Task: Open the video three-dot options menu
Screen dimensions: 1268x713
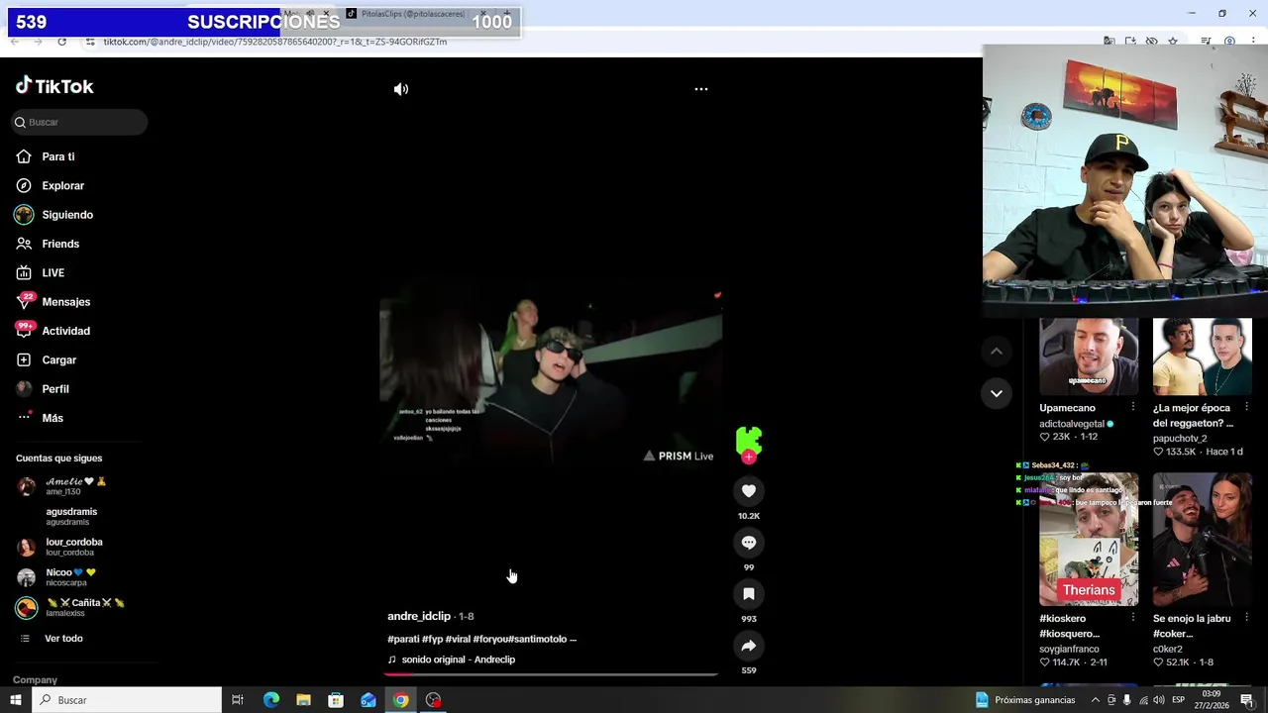Action: [701, 89]
